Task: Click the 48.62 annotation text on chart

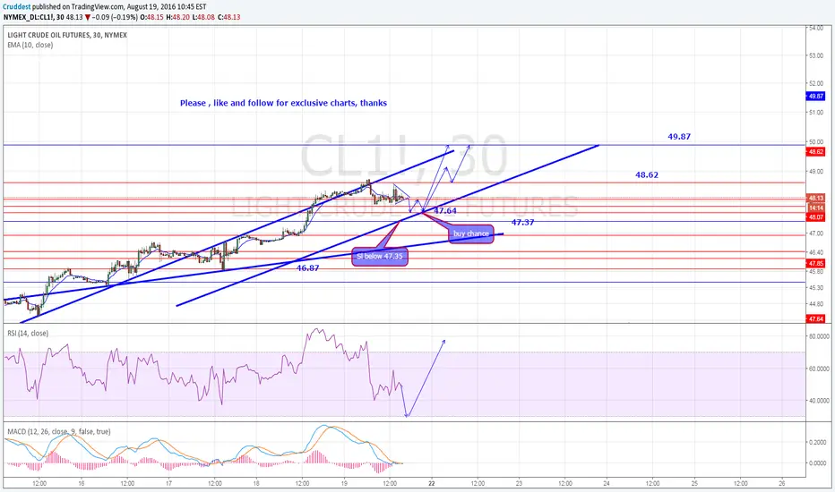Action: [647, 175]
